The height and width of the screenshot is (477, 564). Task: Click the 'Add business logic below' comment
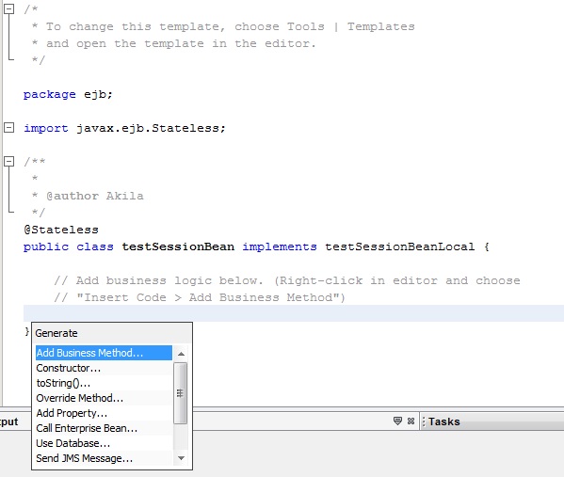tap(287, 280)
